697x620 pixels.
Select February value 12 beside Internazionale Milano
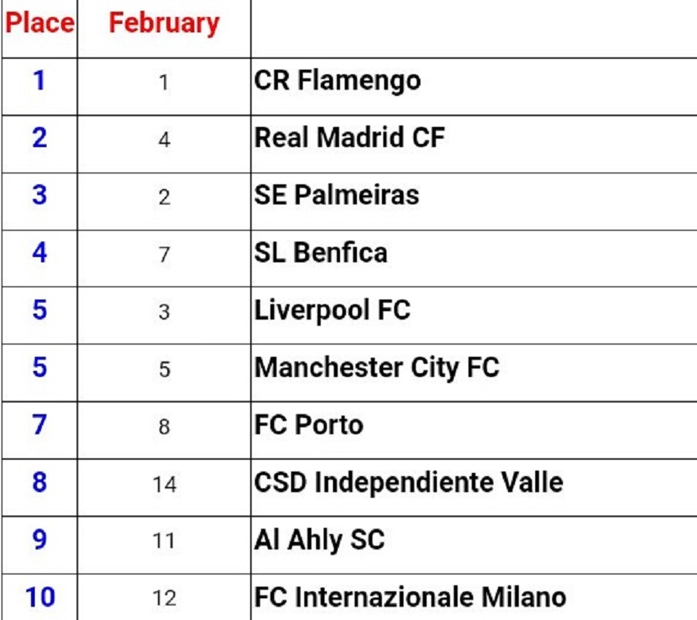pyautogui.click(x=164, y=598)
